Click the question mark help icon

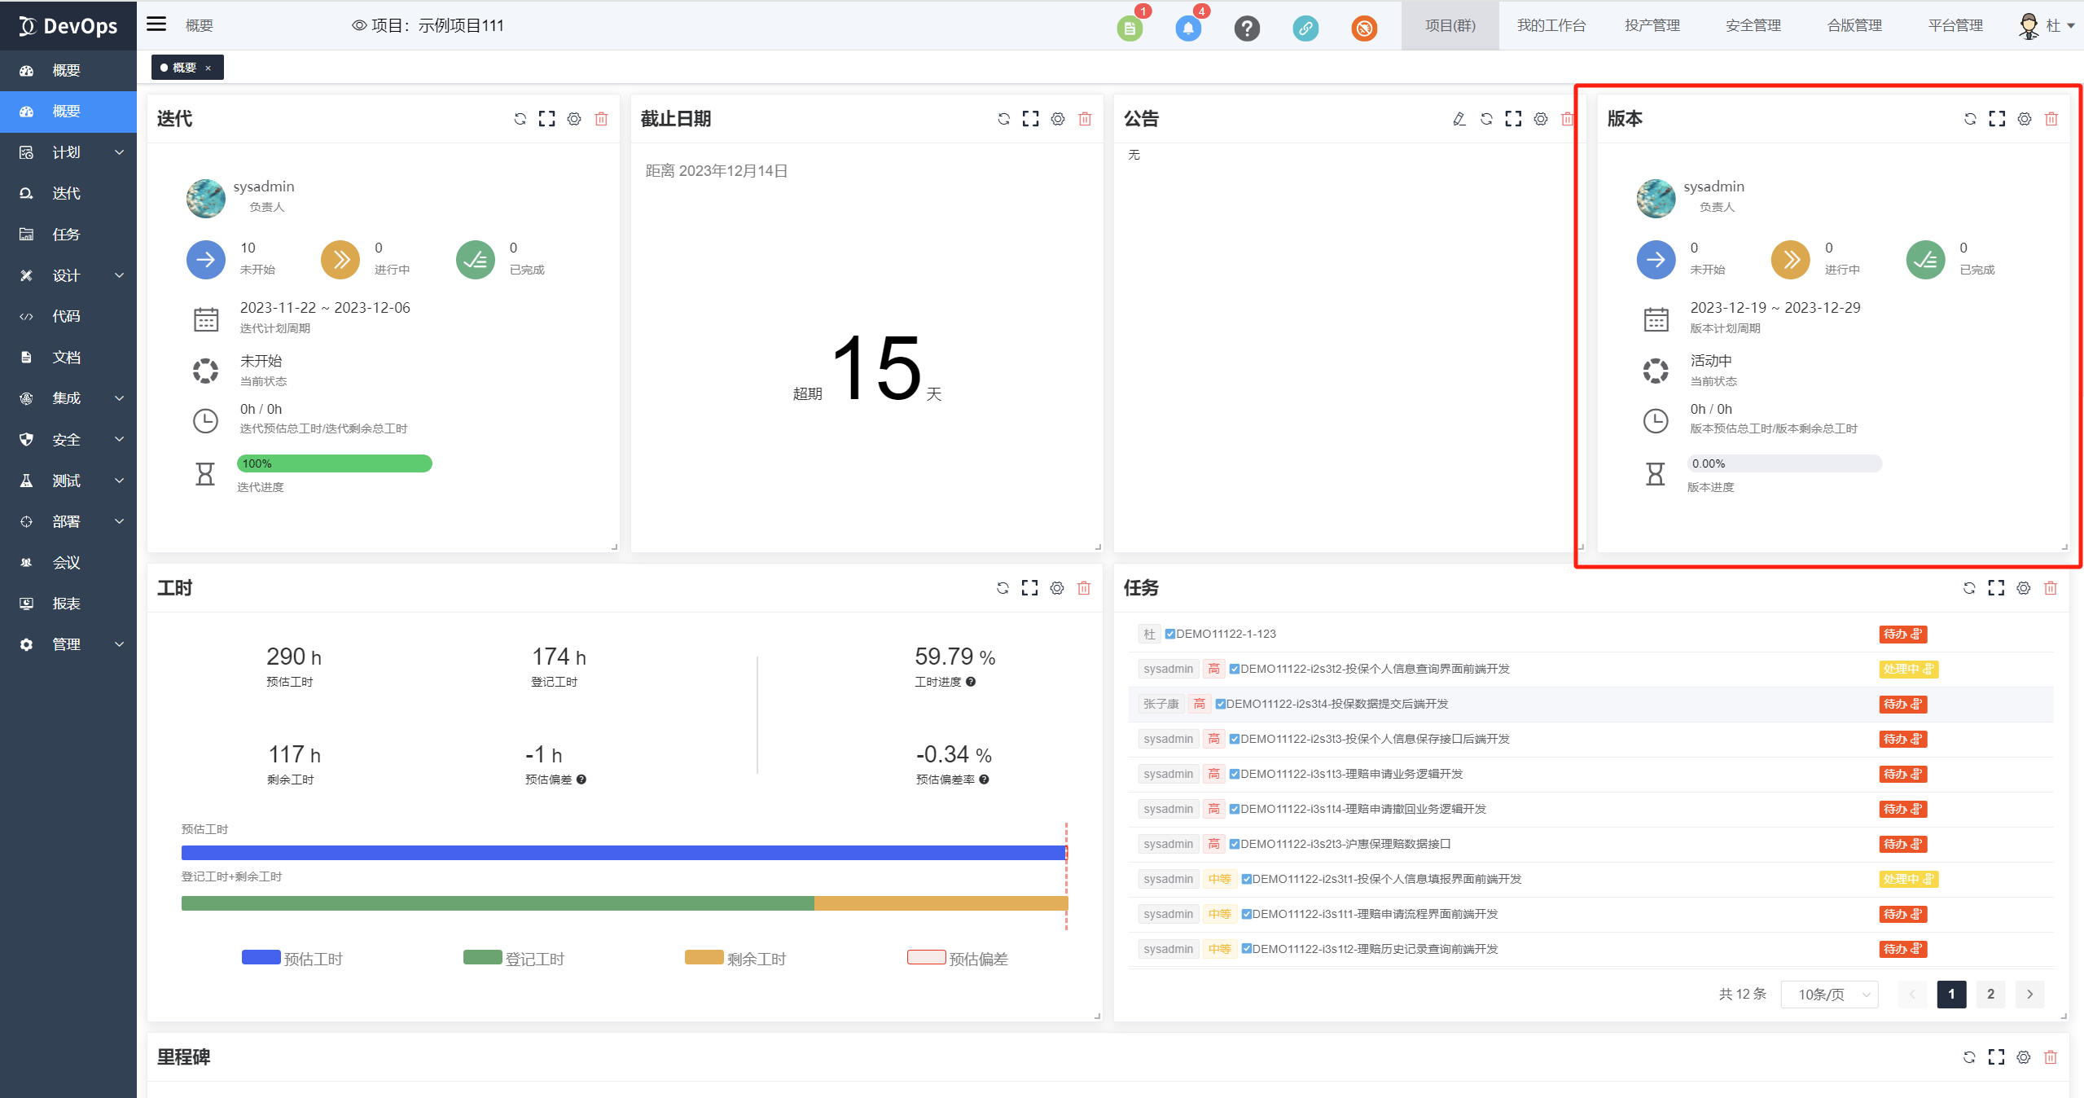pyautogui.click(x=1246, y=29)
